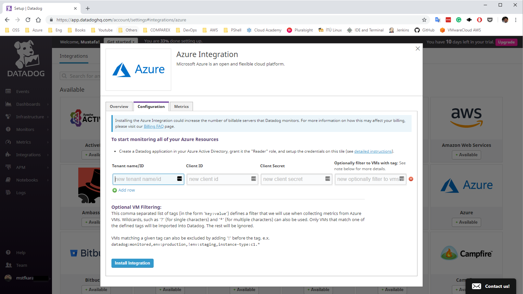Open Pluralsight bookmark
The width and height of the screenshot is (523, 294).
point(300,30)
